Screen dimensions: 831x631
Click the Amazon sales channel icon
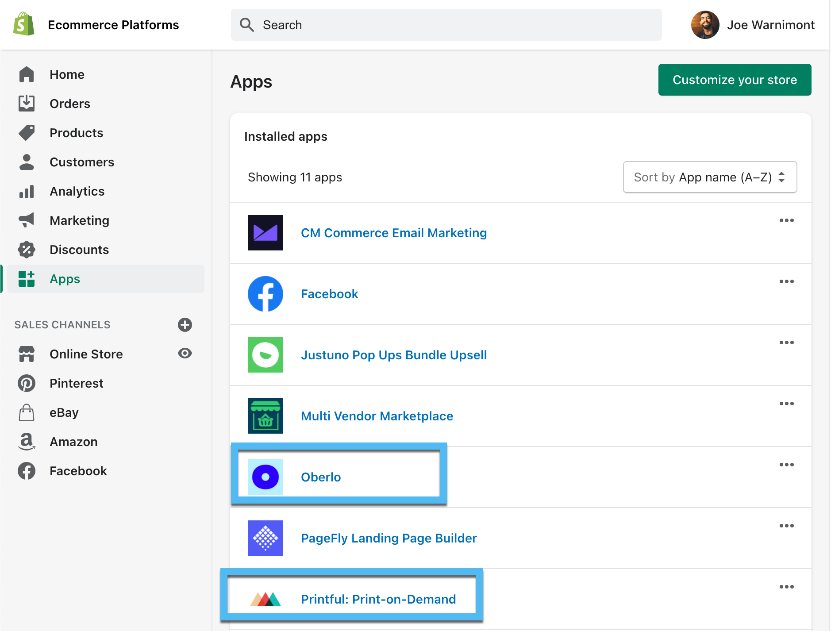27,441
